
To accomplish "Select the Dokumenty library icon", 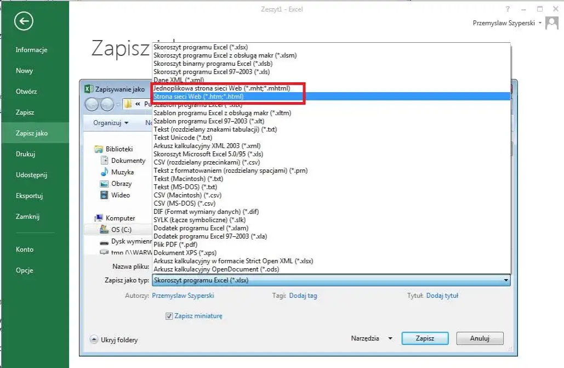I will pos(105,161).
